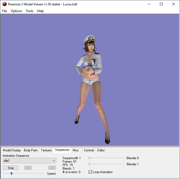The width and height of the screenshot is (180, 179).
Task: Click the 'Frames: 61' text
Action: click(x=69, y=162)
